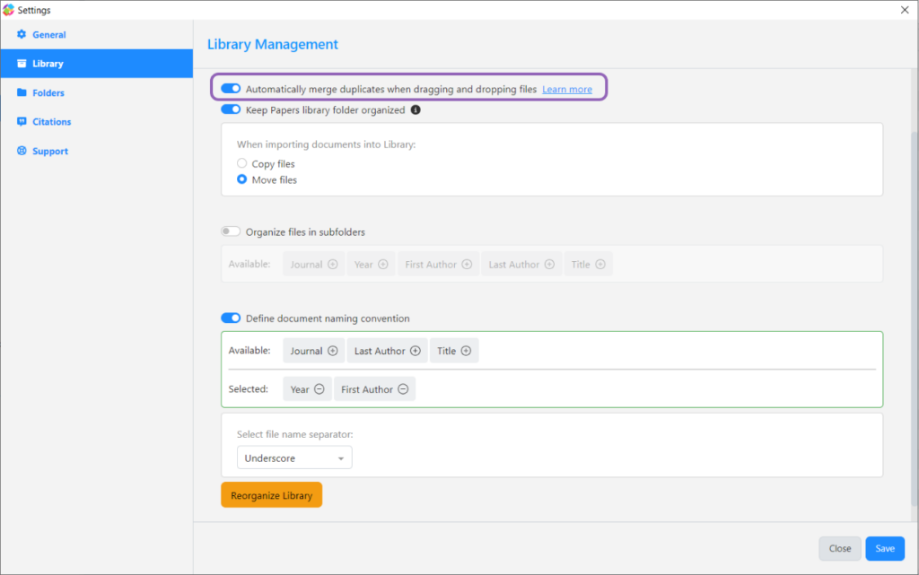Open the Learn more link about merging duplicates
Viewport: 919px width, 575px height.
point(566,89)
